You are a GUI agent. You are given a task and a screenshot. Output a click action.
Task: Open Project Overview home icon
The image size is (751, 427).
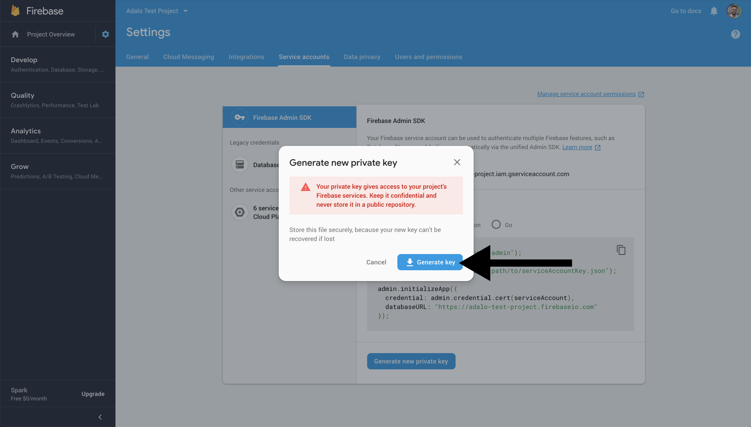pos(15,34)
